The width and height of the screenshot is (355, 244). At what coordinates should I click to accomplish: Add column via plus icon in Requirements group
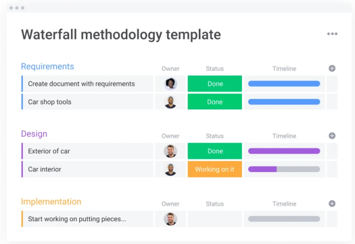pos(332,68)
